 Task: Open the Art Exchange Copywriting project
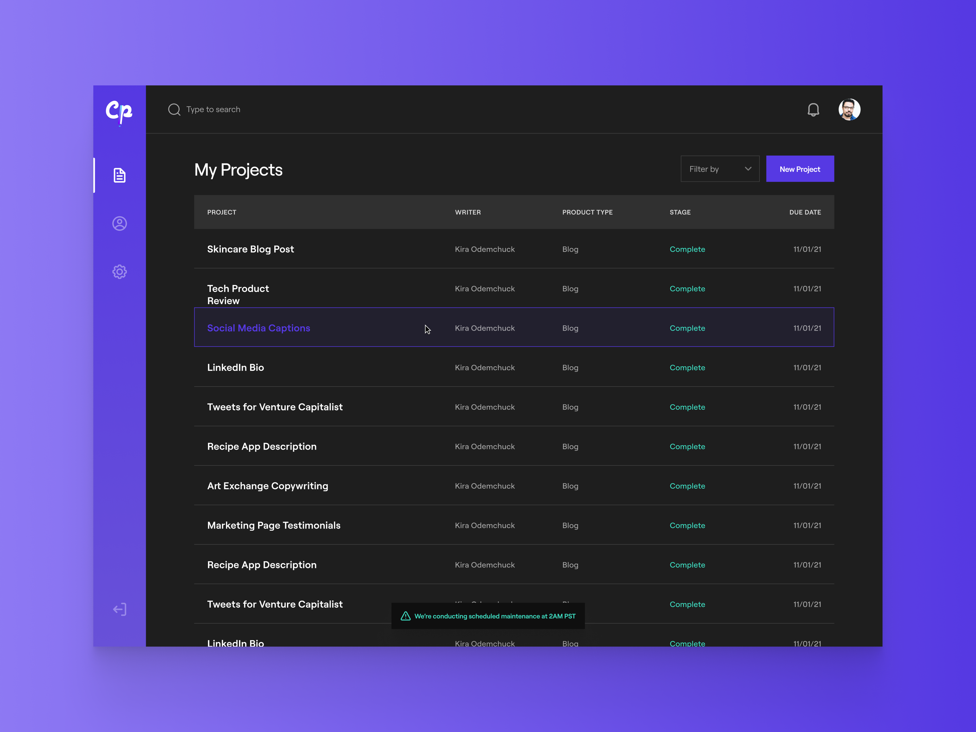click(x=268, y=486)
